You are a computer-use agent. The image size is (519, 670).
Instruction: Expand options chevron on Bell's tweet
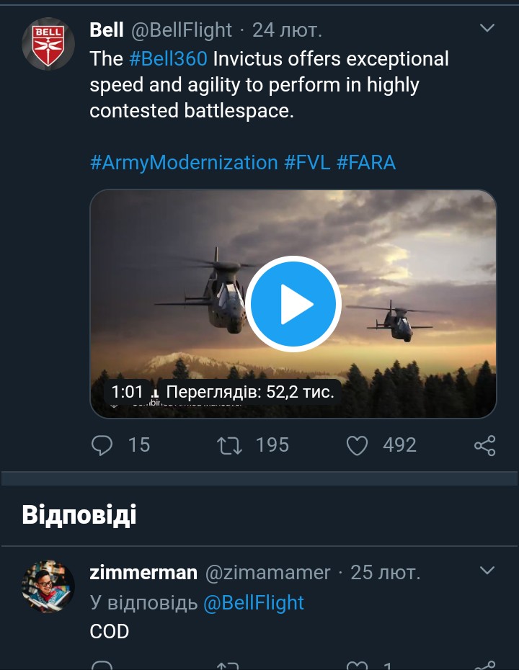[487, 29]
